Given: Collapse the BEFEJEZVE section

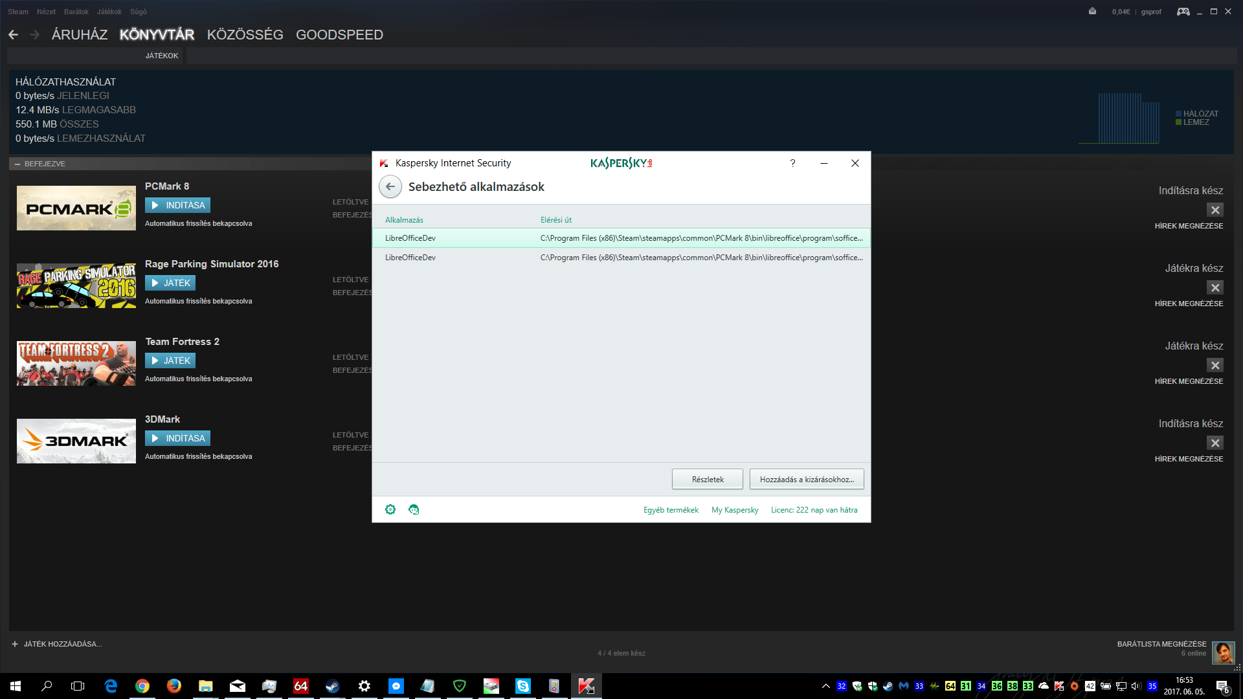Looking at the screenshot, I should point(18,164).
